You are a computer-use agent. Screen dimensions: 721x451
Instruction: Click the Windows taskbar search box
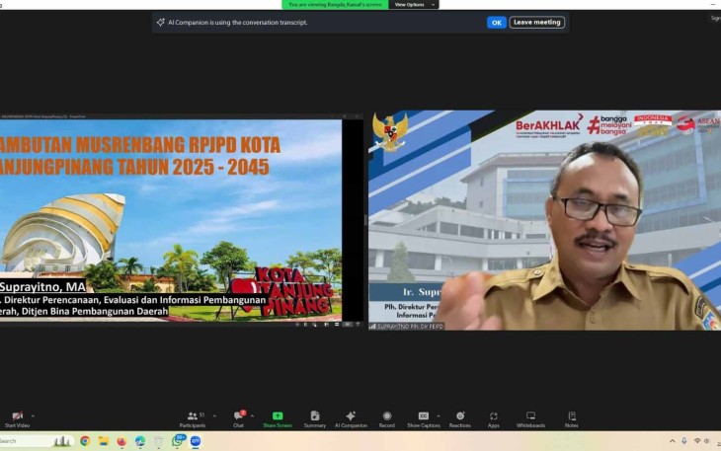36,441
